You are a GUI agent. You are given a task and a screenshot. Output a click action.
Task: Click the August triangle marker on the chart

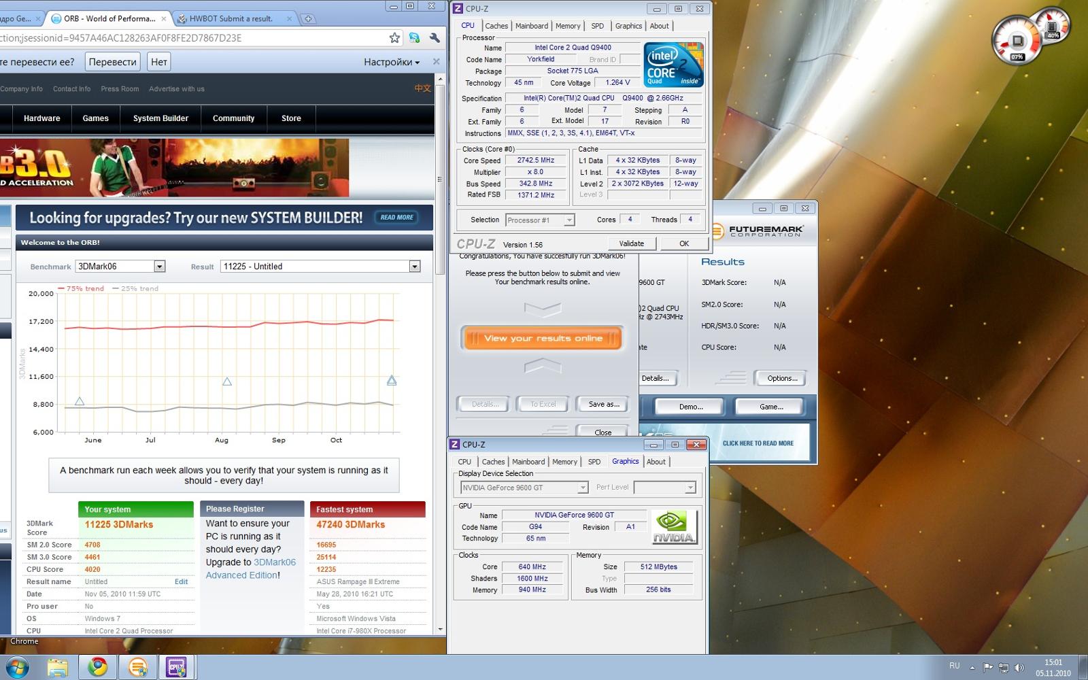[x=227, y=381]
